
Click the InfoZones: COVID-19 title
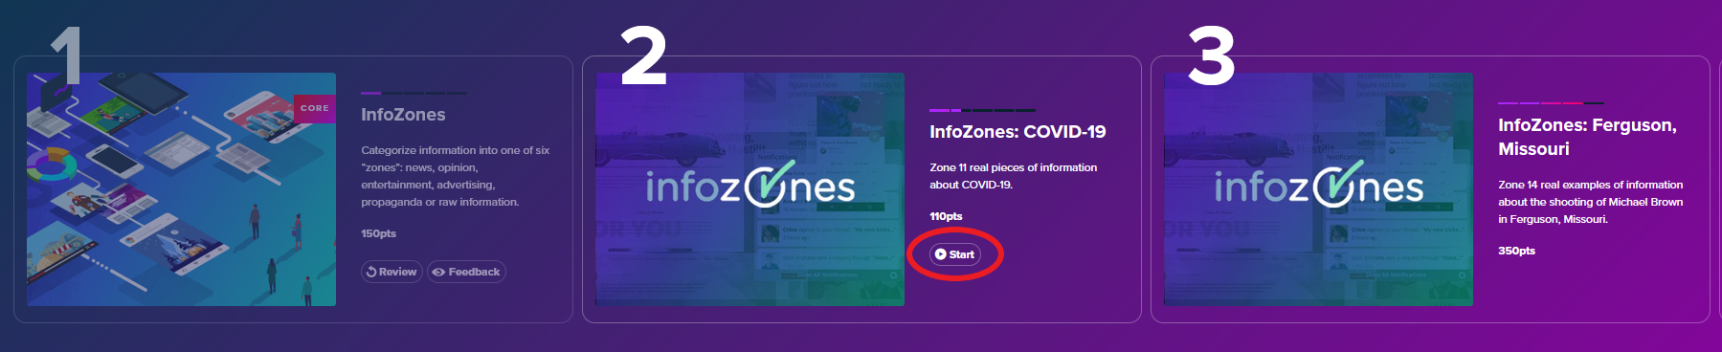pyautogui.click(x=1018, y=132)
